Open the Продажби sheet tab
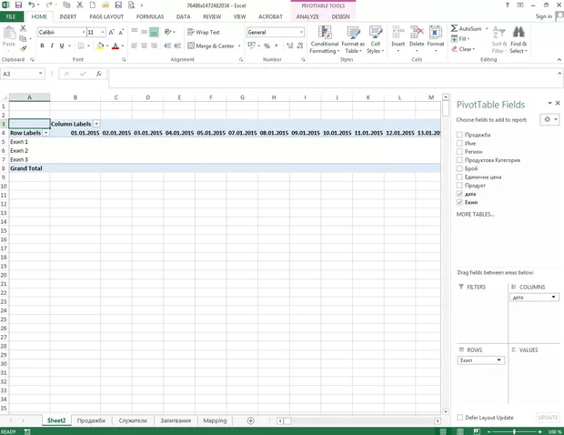 (x=91, y=420)
